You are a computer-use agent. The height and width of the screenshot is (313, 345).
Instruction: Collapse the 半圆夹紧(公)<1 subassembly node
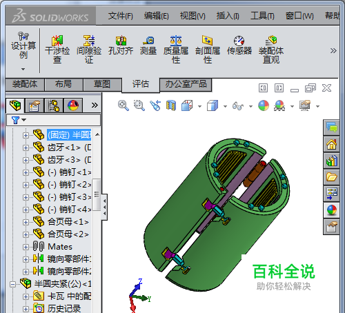click(13, 284)
